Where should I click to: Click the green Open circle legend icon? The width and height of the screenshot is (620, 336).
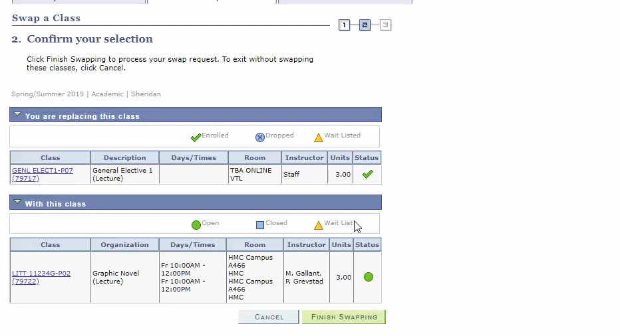tap(196, 225)
